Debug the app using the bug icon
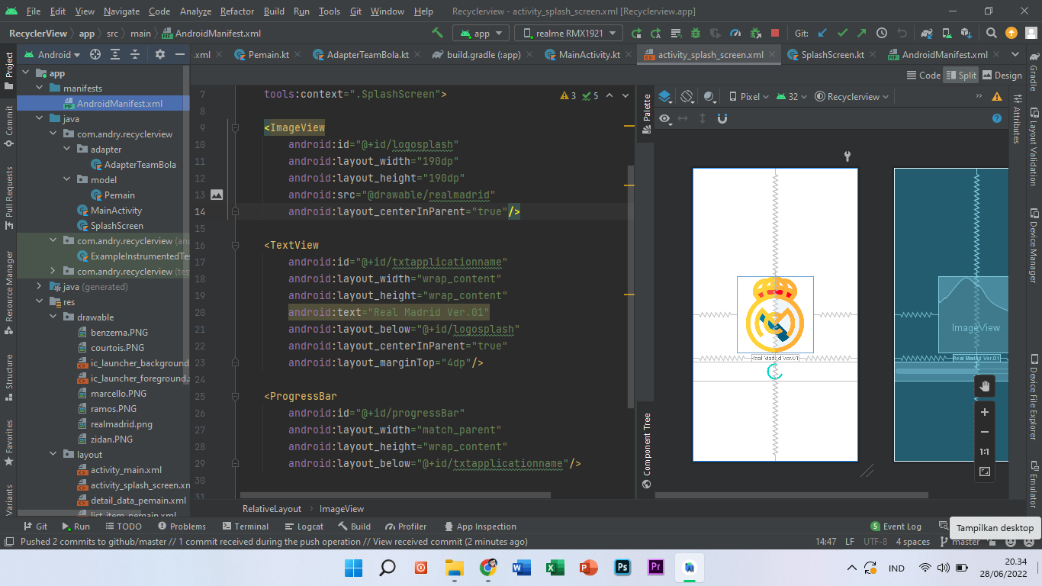Image resolution: width=1042 pixels, height=586 pixels. [693, 33]
